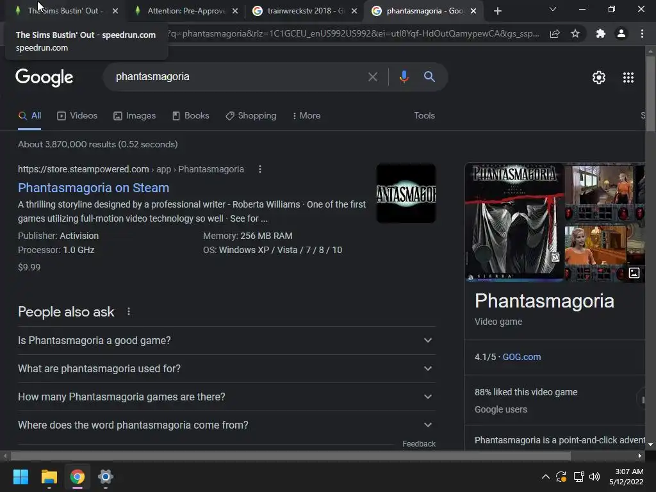656x492 pixels.
Task: Expand 'What are phantasmagoria used for?'
Action: pyautogui.click(x=226, y=368)
